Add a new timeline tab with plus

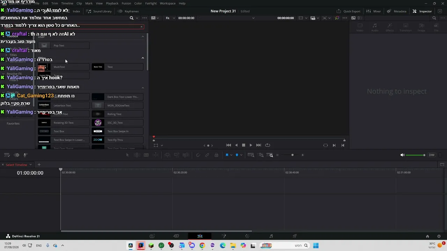pyautogui.click(x=39, y=165)
